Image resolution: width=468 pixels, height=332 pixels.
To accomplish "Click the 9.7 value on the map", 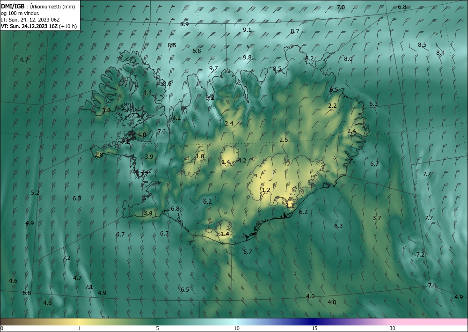I will tap(213, 68).
